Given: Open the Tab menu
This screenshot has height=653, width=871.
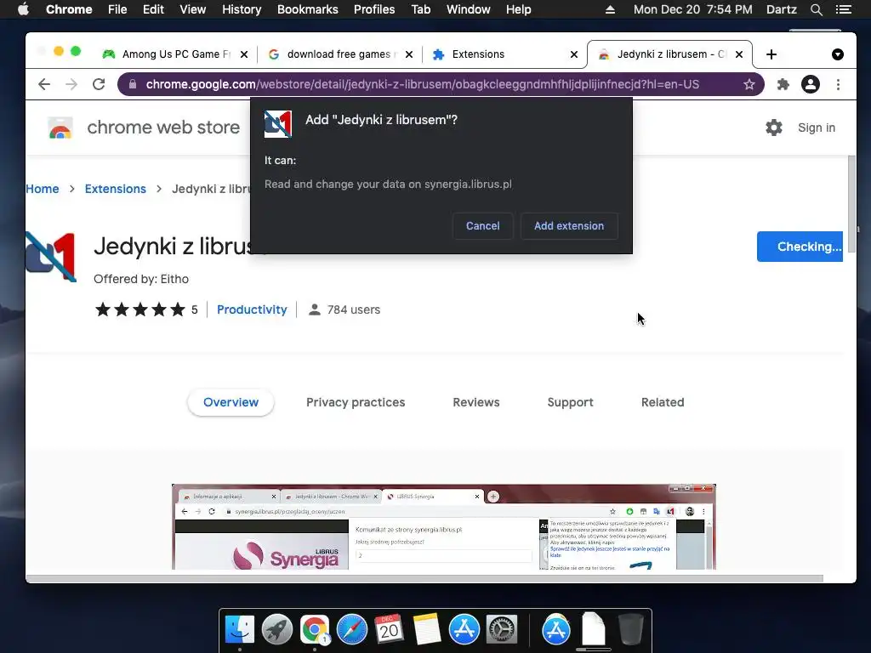Looking at the screenshot, I should pos(420,9).
